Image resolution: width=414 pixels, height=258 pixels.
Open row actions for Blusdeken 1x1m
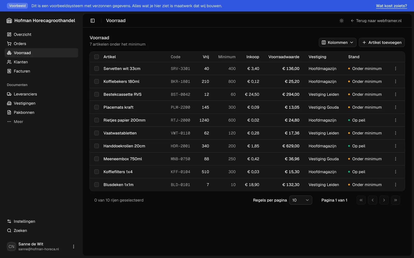point(395,185)
